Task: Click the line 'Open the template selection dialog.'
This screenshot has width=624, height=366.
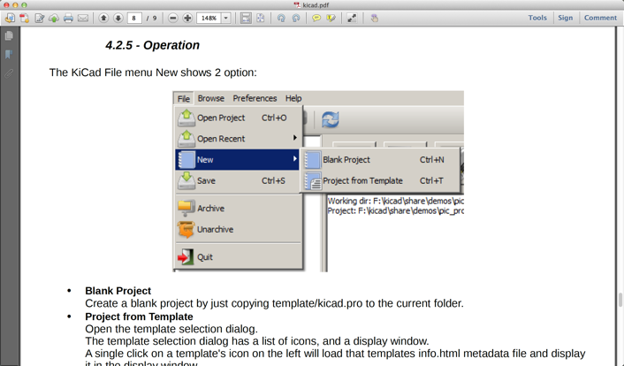Action: click(171, 329)
